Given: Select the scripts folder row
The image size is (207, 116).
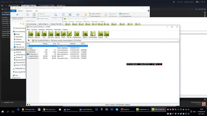Looking at the screenshot, I should tap(57, 48).
